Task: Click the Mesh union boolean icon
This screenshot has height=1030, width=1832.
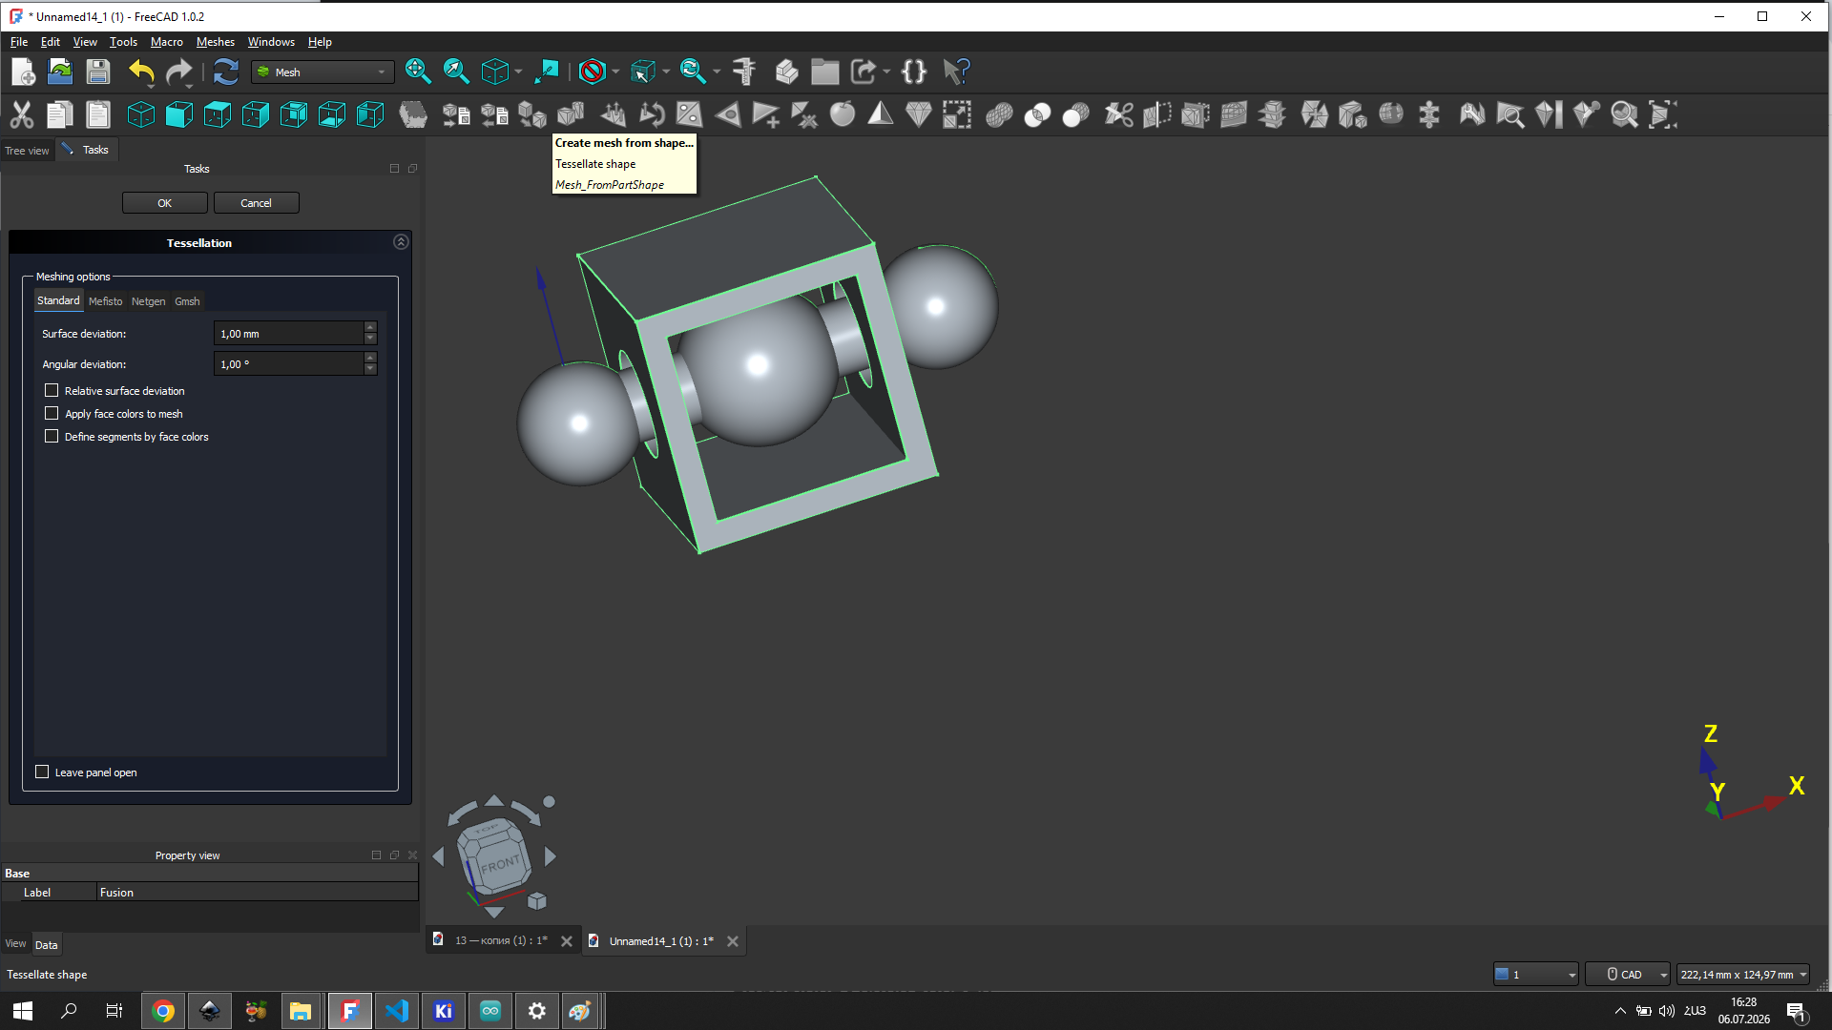Action: (999, 114)
